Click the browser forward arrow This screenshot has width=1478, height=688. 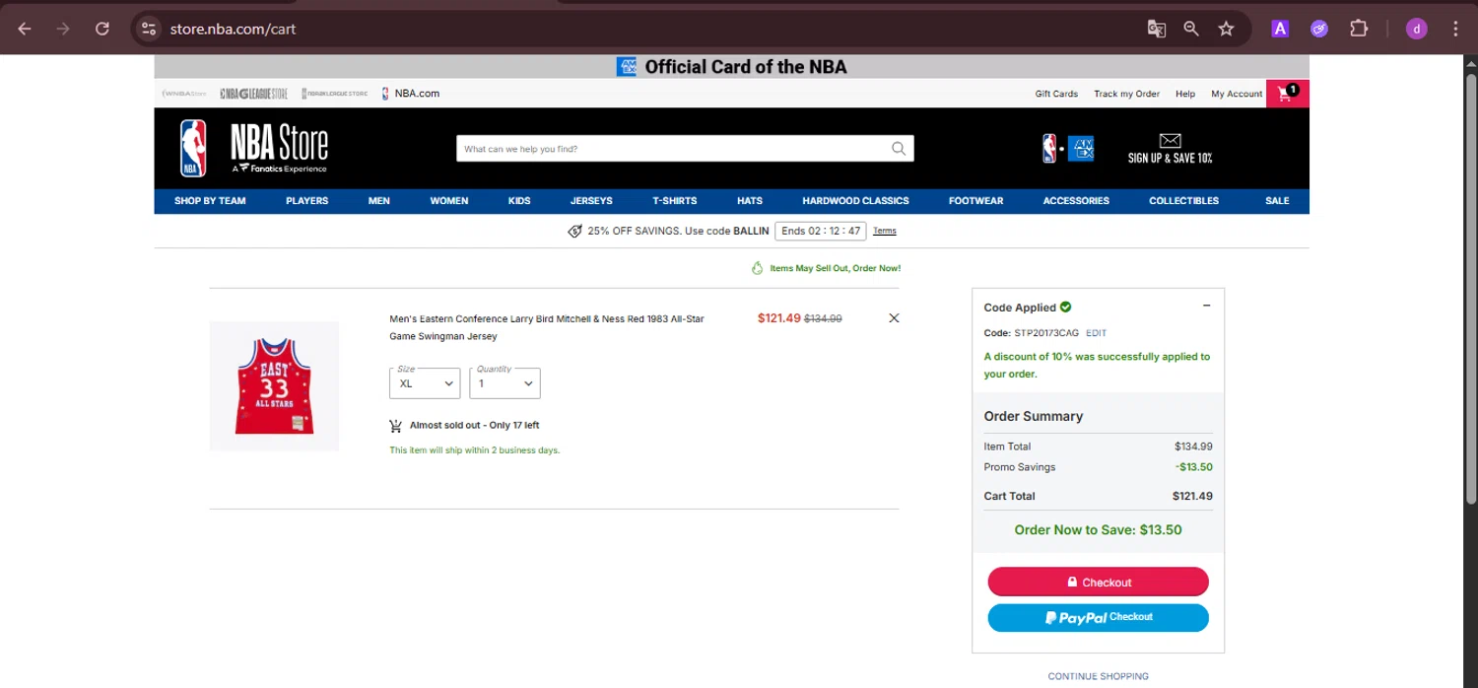(63, 29)
